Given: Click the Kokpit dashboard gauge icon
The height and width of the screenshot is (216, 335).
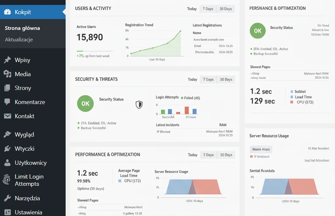Looking at the screenshot, I should 7,12.
